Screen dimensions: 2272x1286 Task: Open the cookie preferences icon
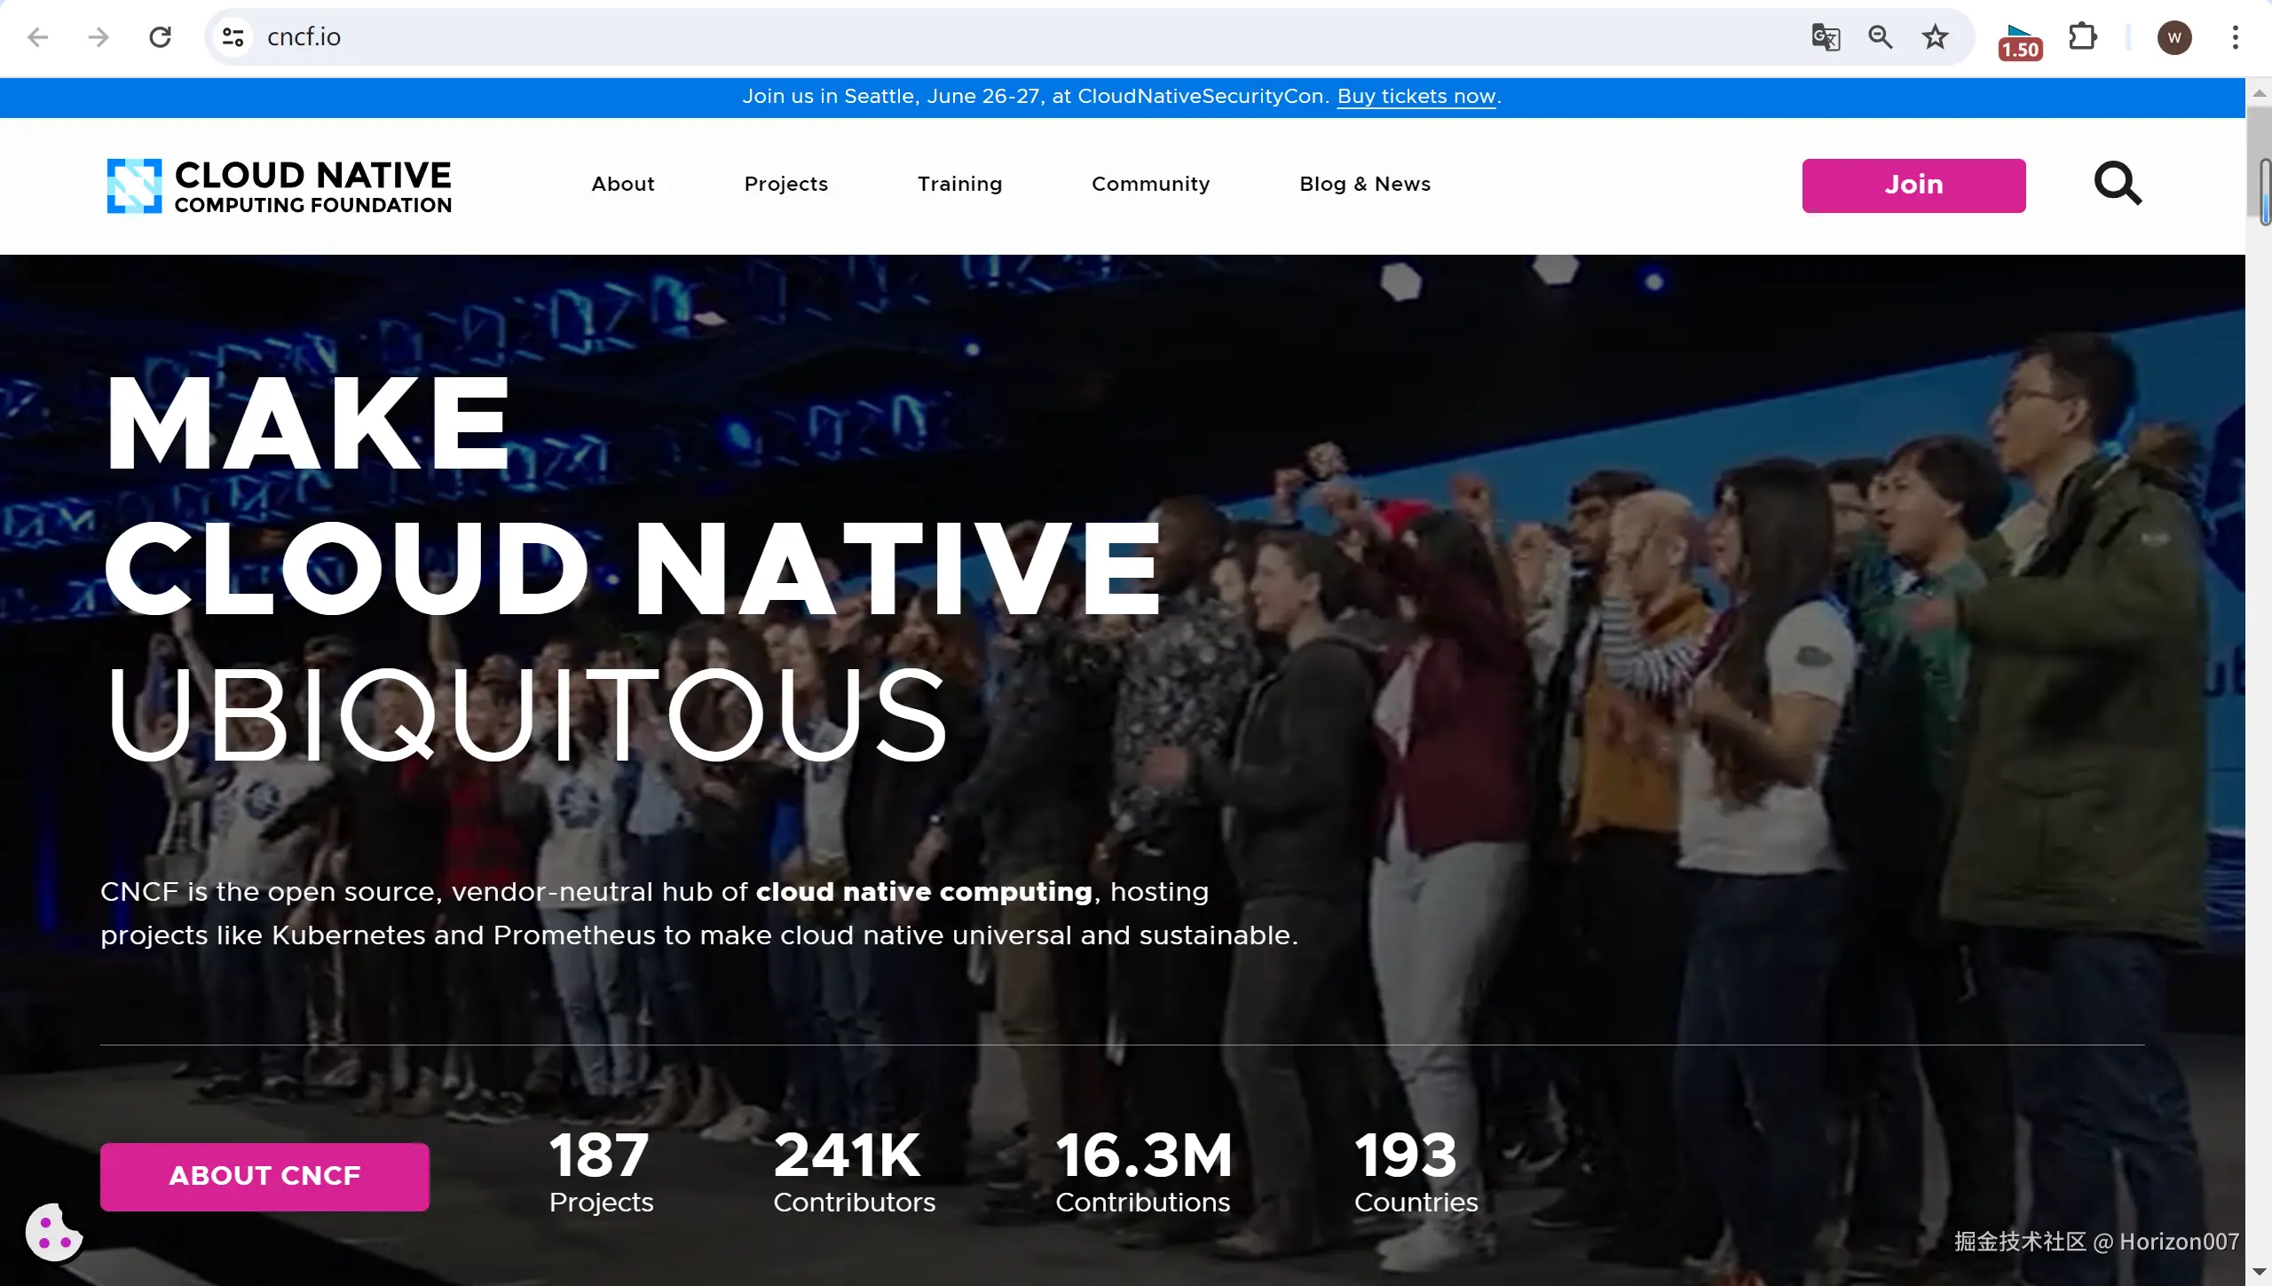(x=53, y=1232)
